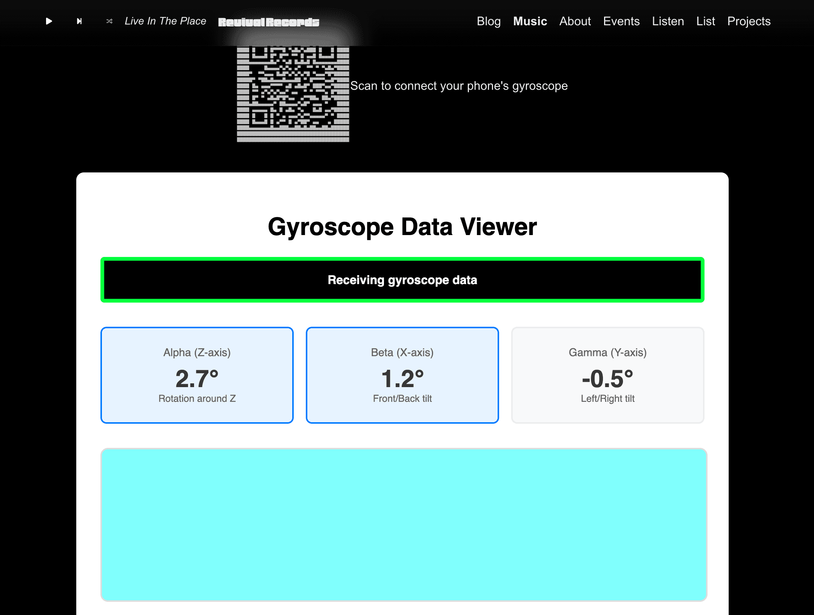Viewport: 814px width, 615px height.
Task: Switch to the Music section
Action: point(530,21)
